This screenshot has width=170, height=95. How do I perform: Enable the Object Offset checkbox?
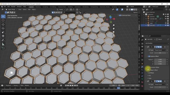[x=149, y=70]
